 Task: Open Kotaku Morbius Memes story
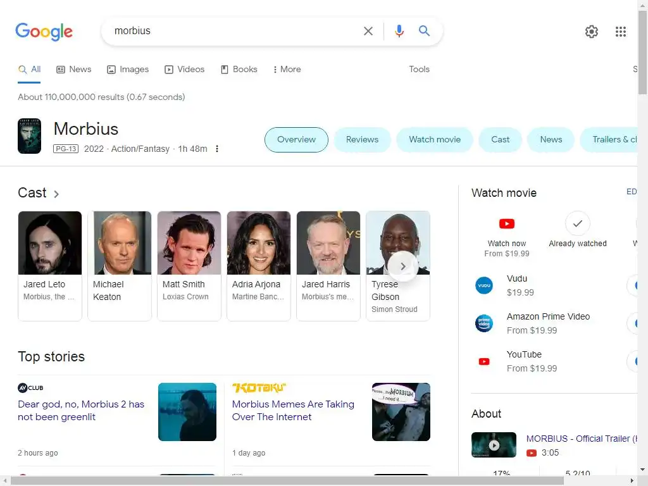(x=293, y=410)
